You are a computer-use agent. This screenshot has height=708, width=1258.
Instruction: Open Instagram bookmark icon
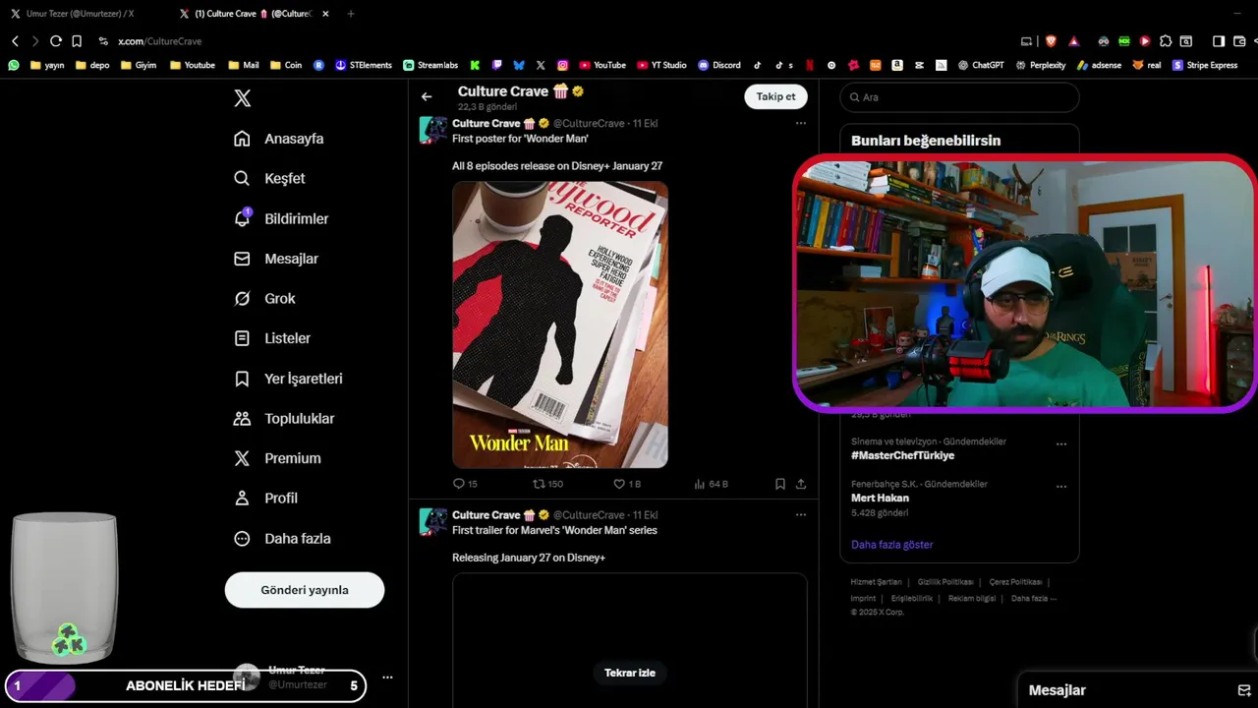563,65
